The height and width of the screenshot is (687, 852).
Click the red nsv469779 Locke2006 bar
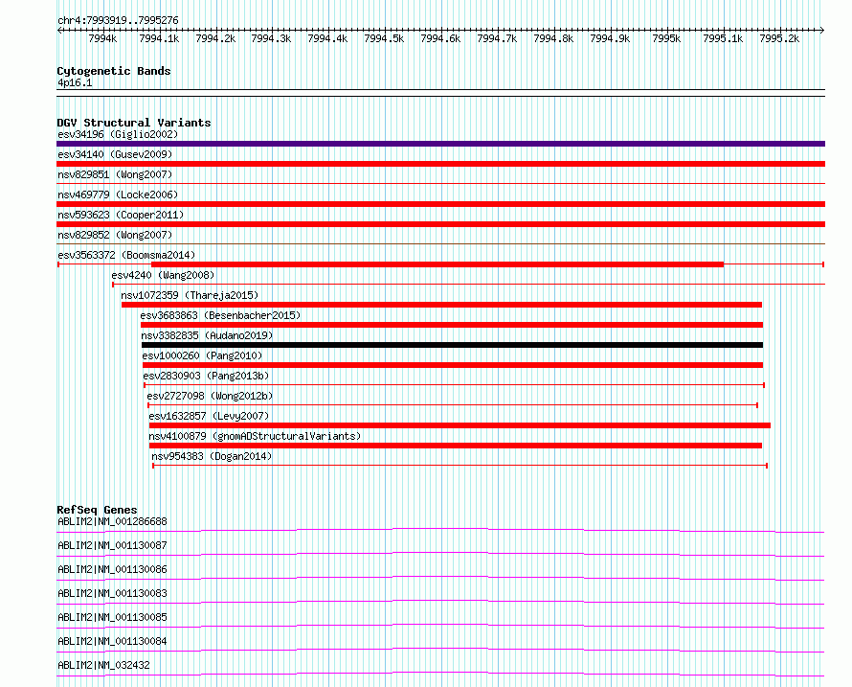(x=440, y=204)
